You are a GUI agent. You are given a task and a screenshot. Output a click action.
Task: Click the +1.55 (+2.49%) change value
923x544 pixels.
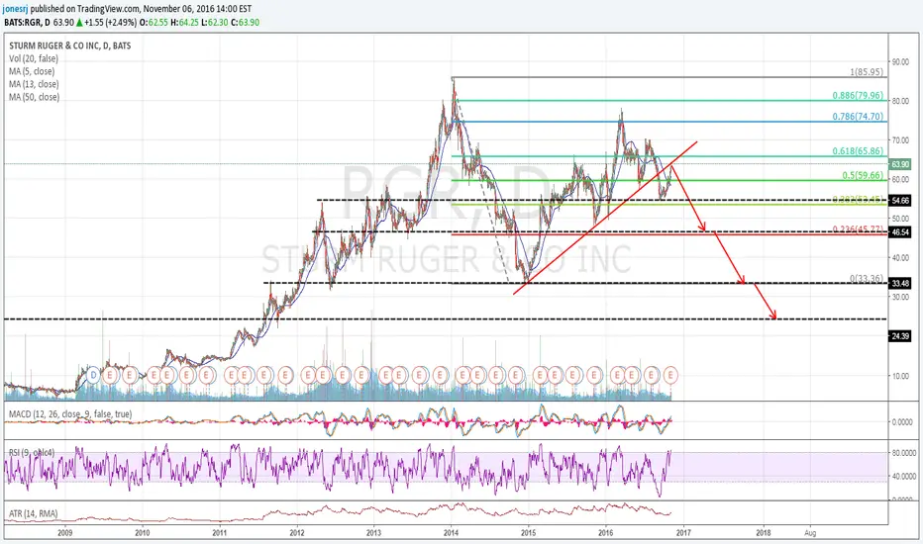110,23
